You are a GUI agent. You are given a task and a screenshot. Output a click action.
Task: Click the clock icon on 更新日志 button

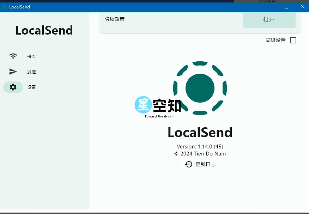(188, 164)
